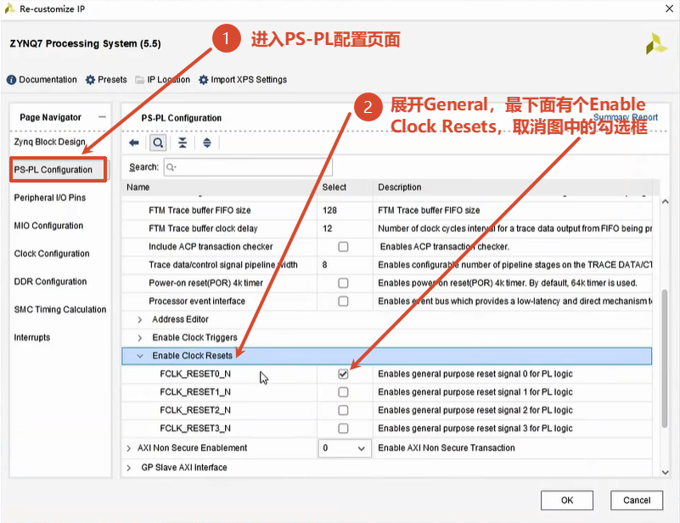Select Include ACP transaction checker row name
The width and height of the screenshot is (680, 523).
[x=211, y=247]
